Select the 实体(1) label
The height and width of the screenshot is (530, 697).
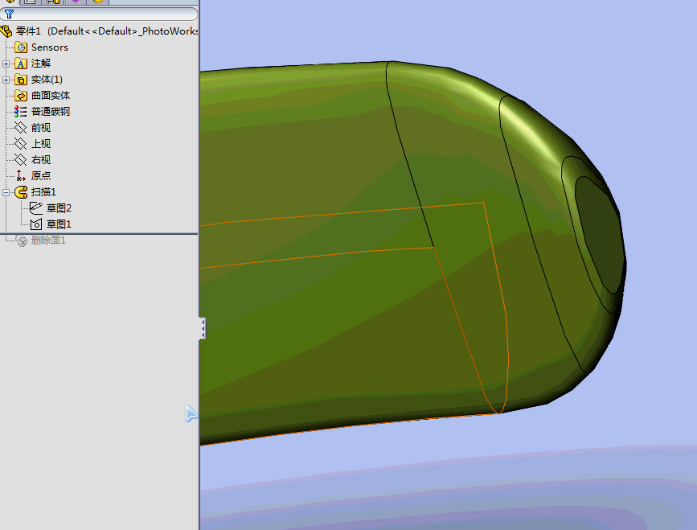[x=47, y=80]
